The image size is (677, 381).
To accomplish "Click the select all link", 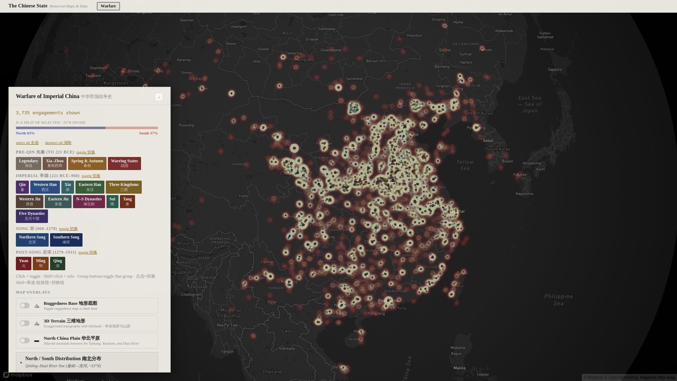I will [x=27, y=143].
